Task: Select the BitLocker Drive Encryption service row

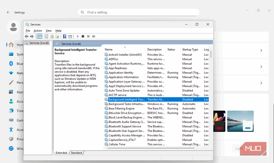Action: (x=125, y=113)
